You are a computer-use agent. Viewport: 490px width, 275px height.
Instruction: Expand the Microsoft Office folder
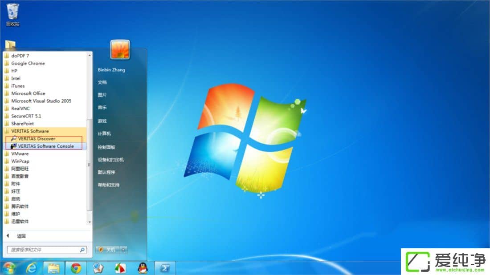coord(28,93)
